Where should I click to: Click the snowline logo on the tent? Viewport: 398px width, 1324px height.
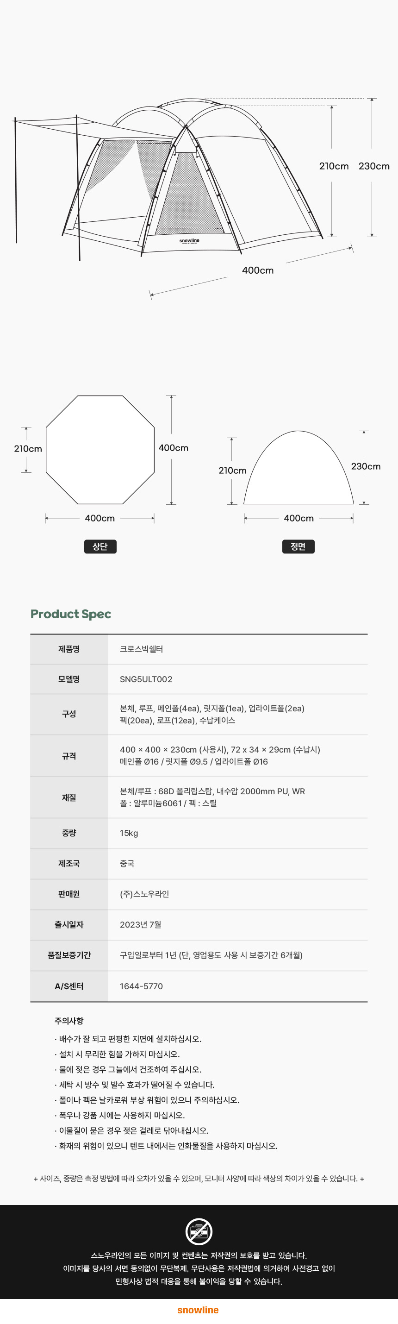pos(189,240)
